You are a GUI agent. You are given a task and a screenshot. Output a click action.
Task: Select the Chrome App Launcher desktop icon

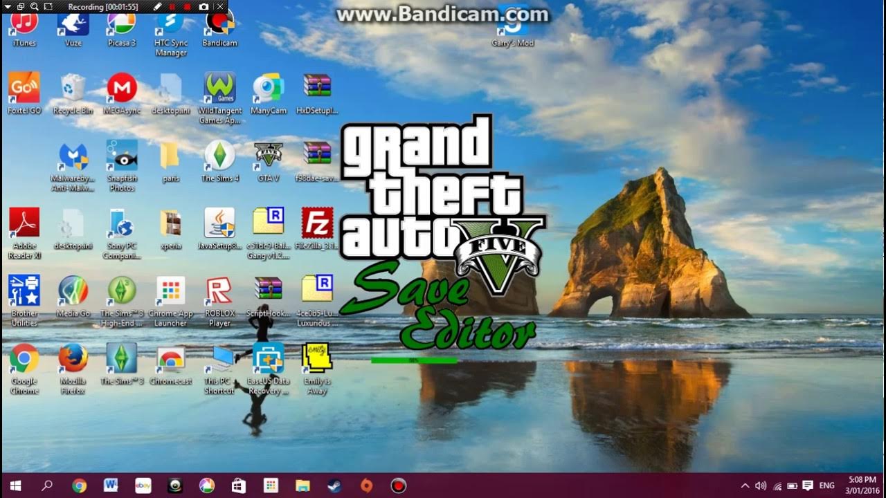(170, 302)
